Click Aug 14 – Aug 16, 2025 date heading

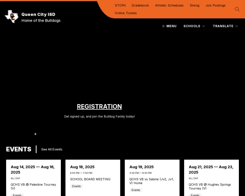click(33, 169)
